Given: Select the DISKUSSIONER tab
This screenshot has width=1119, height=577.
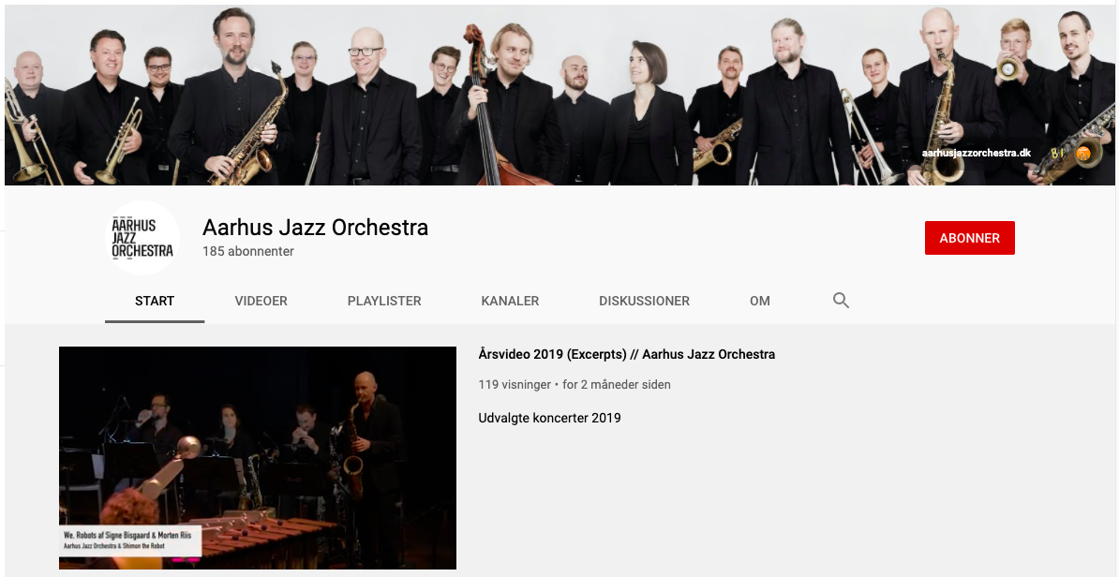Looking at the screenshot, I should [644, 301].
